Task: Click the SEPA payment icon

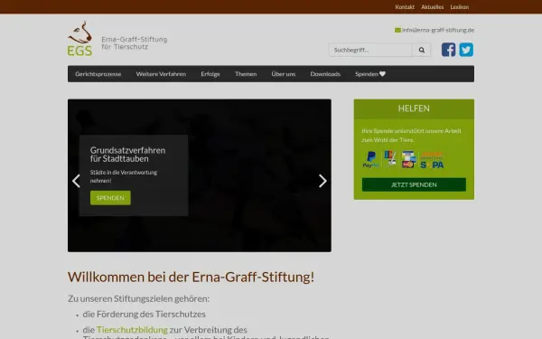Action: pos(432,160)
